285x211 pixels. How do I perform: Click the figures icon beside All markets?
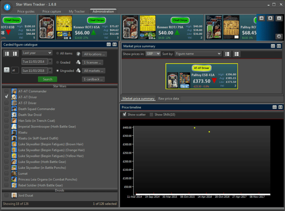(78, 71)
